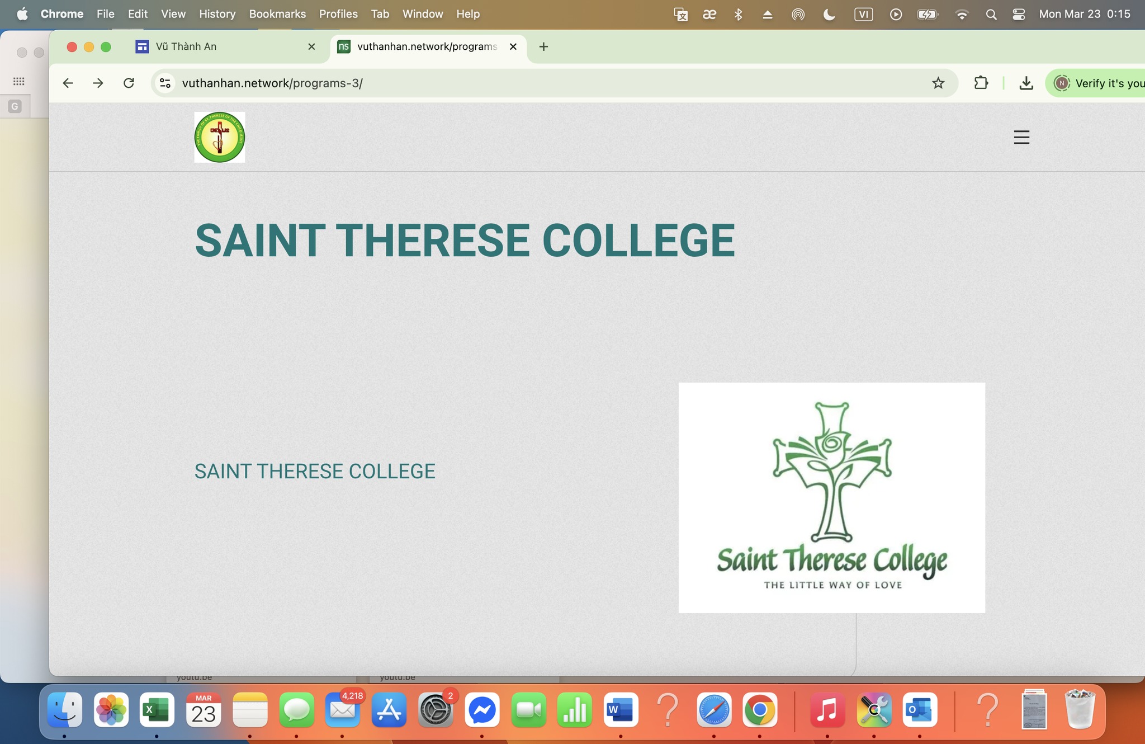
Task: Open Word from the Dock
Action: (x=621, y=710)
